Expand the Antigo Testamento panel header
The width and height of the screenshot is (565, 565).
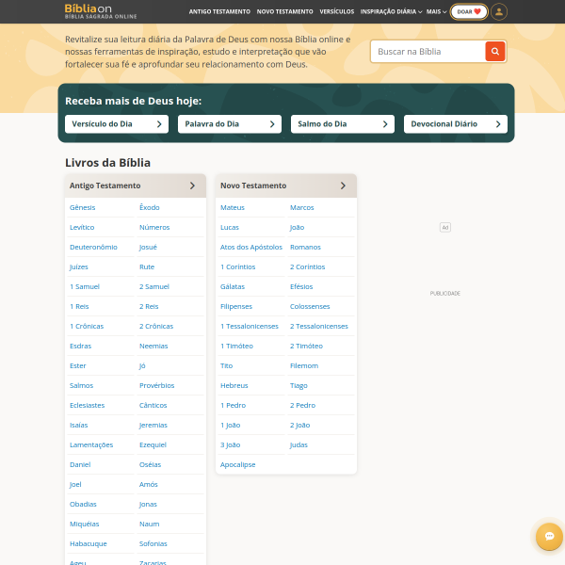pos(136,186)
